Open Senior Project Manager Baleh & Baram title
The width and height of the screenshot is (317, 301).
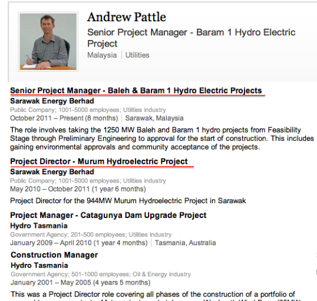[x=136, y=91]
